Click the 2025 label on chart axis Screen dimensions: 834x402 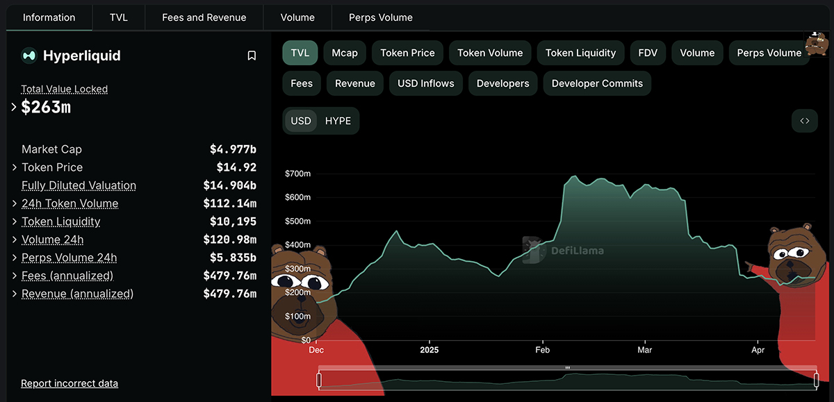click(430, 350)
